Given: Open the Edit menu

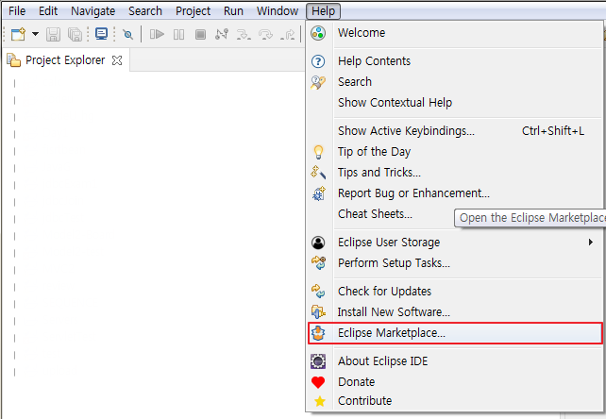Looking at the screenshot, I should click(48, 10).
